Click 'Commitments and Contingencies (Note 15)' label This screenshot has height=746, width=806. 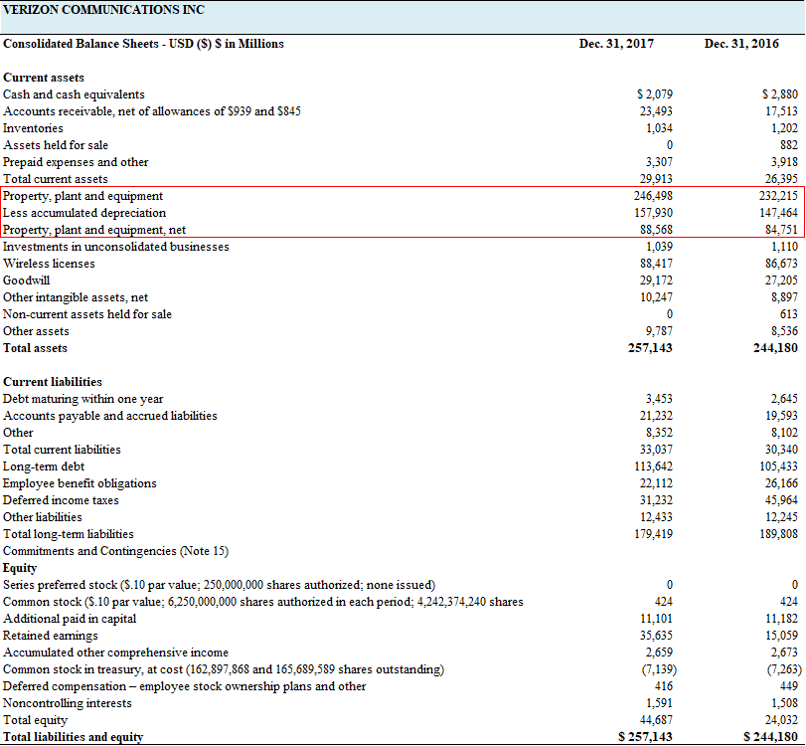click(115, 551)
